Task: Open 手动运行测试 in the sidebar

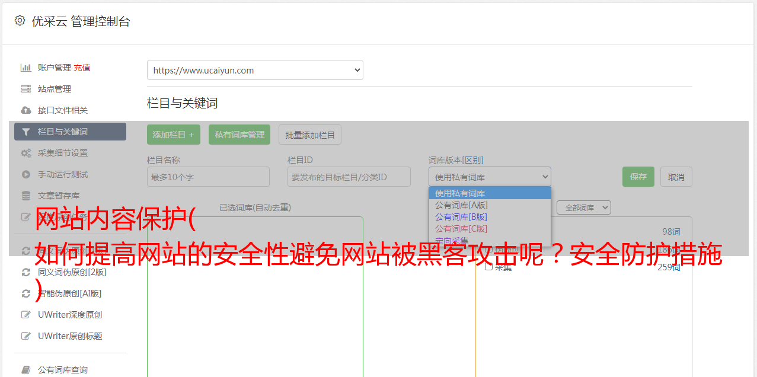Action: (63, 174)
